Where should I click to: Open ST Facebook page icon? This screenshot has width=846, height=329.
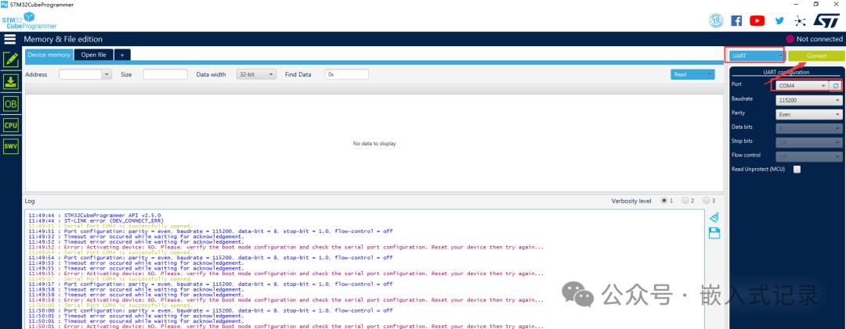pyautogui.click(x=736, y=20)
